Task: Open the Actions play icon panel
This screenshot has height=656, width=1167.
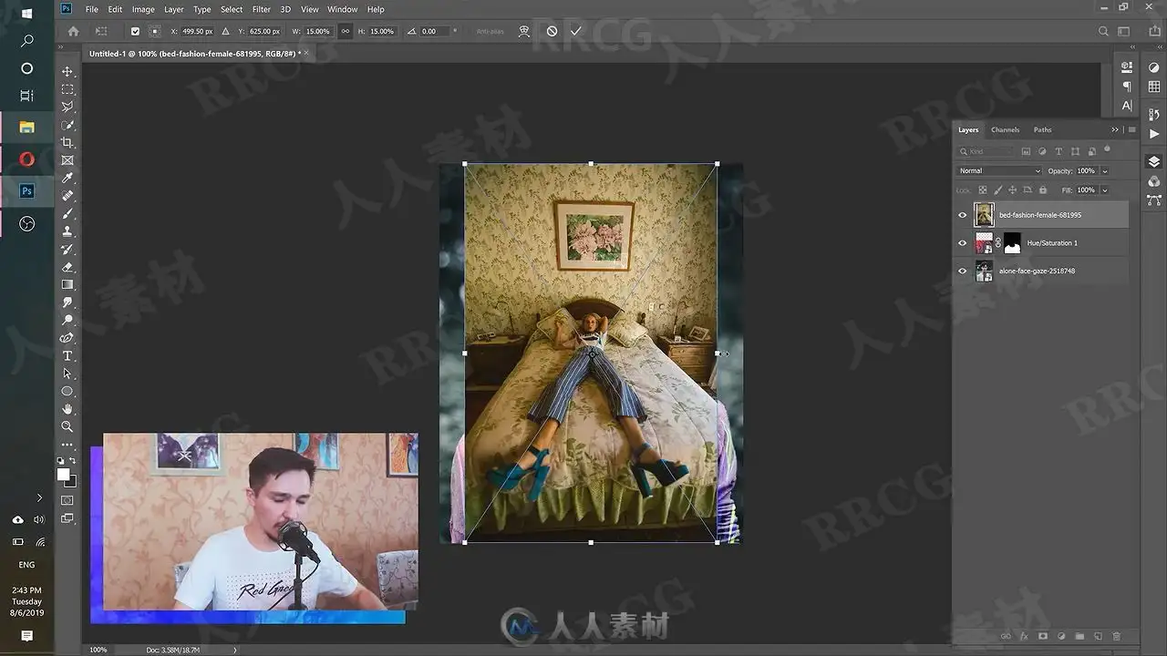Action: [x=1154, y=134]
